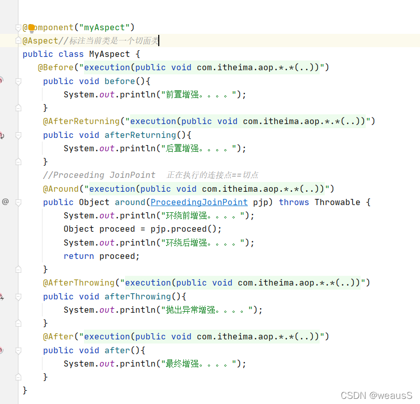Open the ProceedingJoinPoint type link
The image size is (420, 404).
click(199, 203)
